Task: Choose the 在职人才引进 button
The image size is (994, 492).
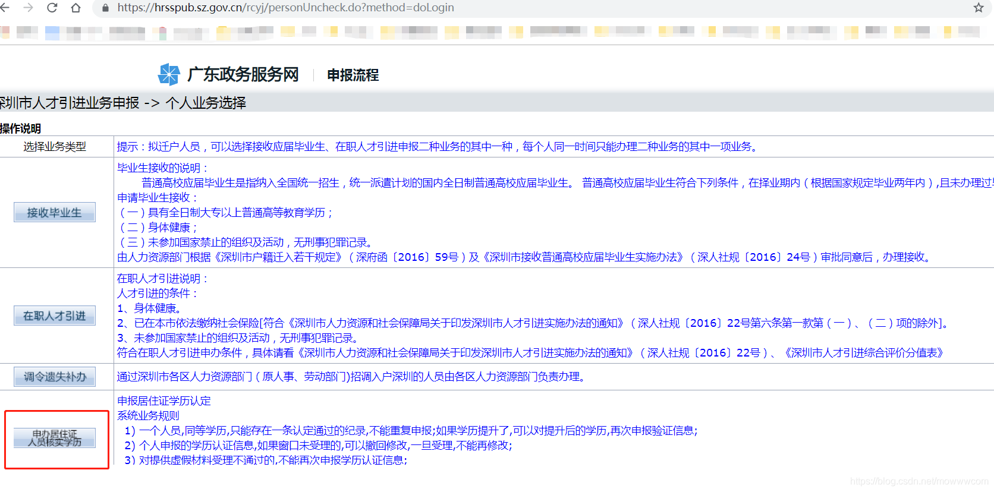Action: (x=55, y=316)
